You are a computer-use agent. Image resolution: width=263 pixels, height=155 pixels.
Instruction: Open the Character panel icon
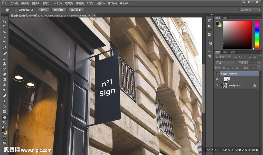[210, 51]
